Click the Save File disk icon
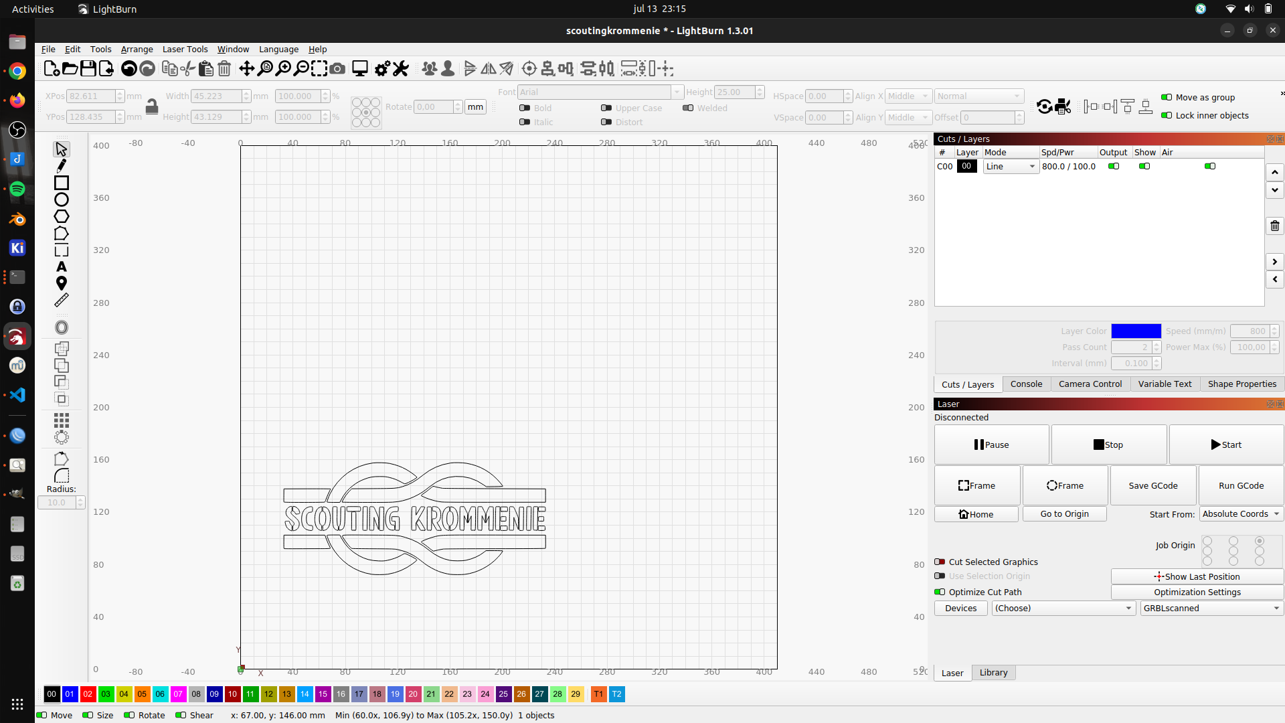Screen dimensions: 1285x723 pyautogui.click(x=88, y=68)
